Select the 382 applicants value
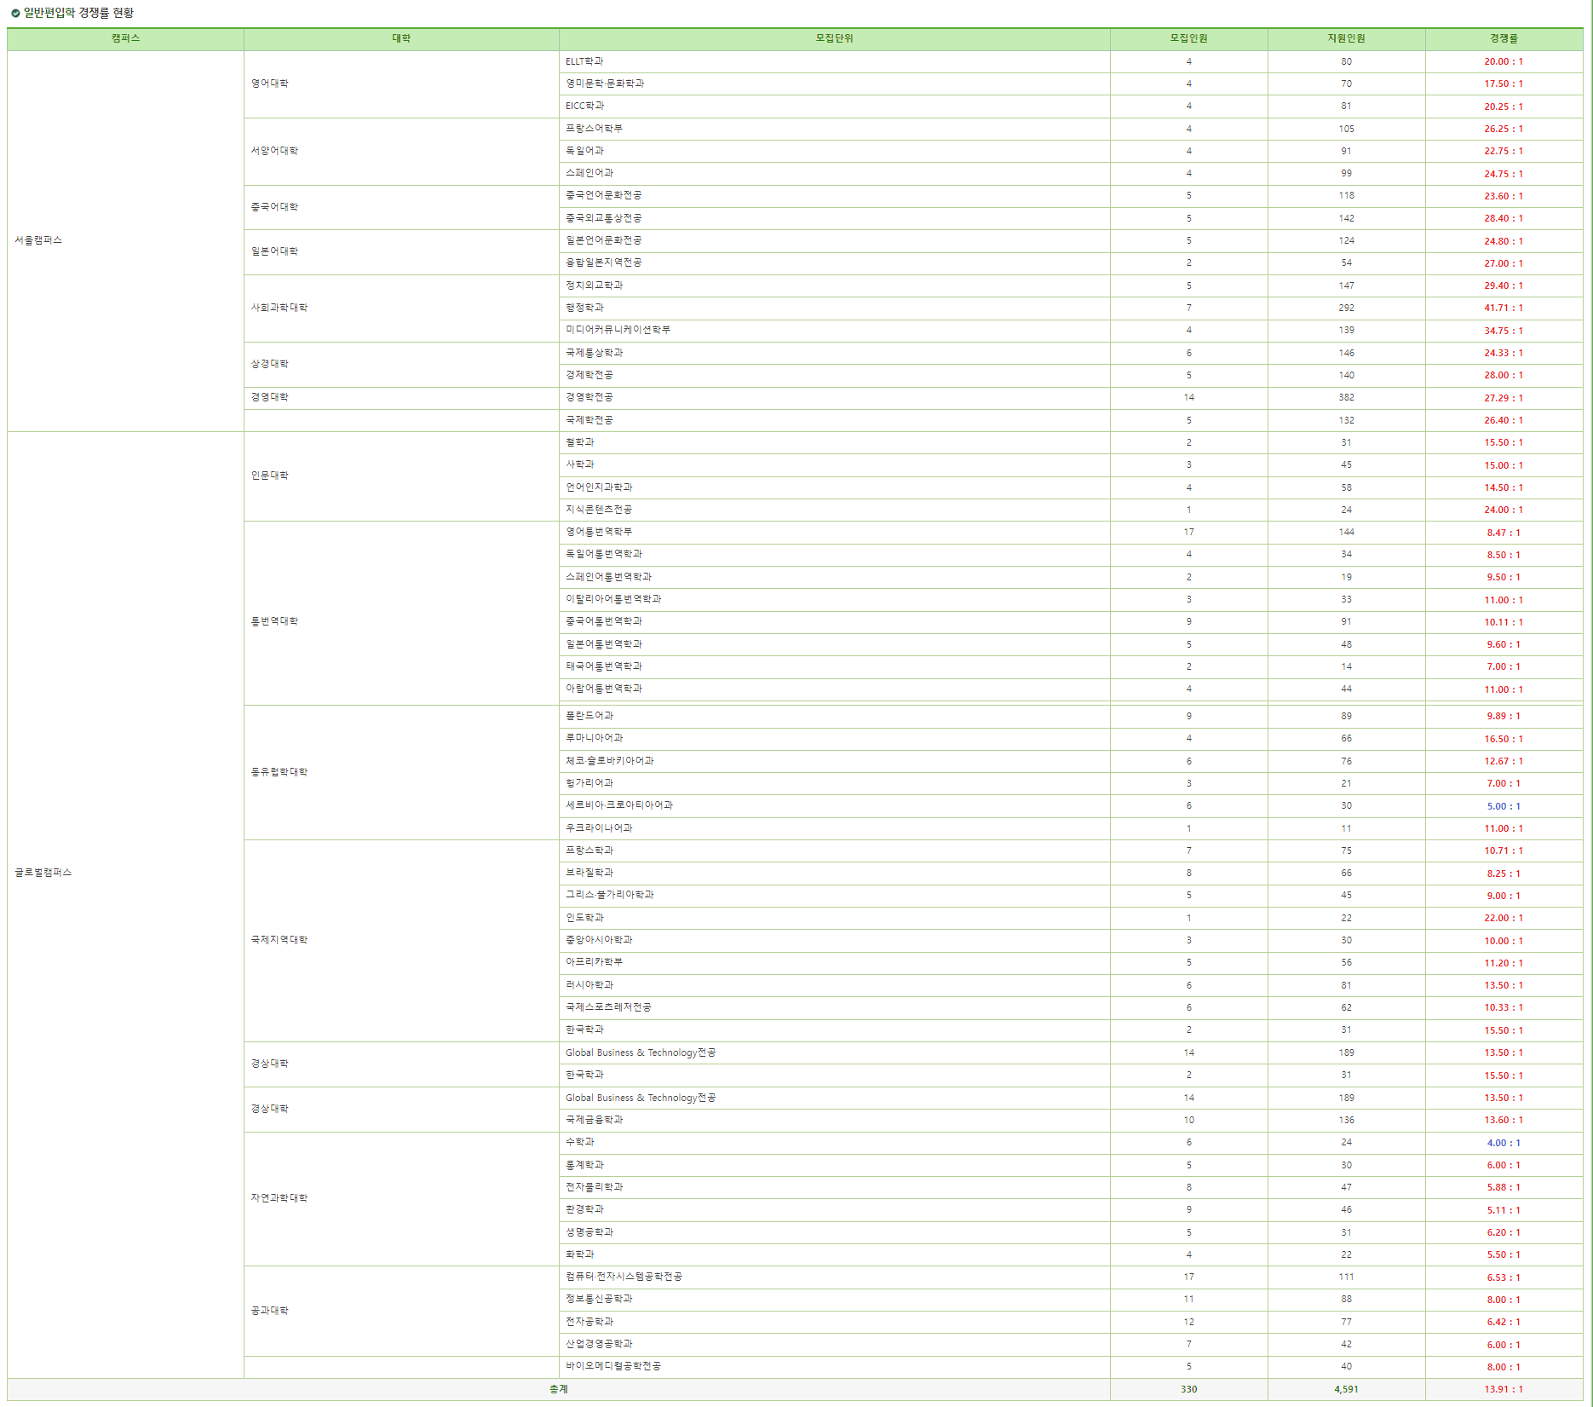Image resolution: width=1593 pixels, height=1407 pixels. (x=1346, y=397)
